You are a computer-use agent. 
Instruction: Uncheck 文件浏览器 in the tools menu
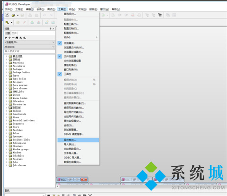click(60, 56)
